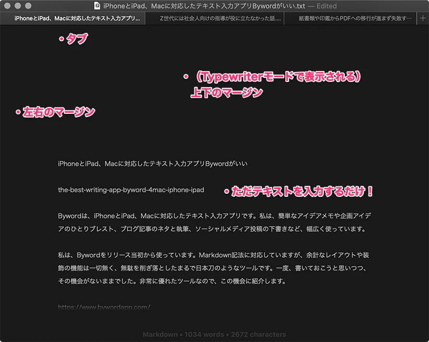The image size is (429, 342).
Task: Select the 紙書類や印鑑からPDF tab
Action: tap(355, 18)
